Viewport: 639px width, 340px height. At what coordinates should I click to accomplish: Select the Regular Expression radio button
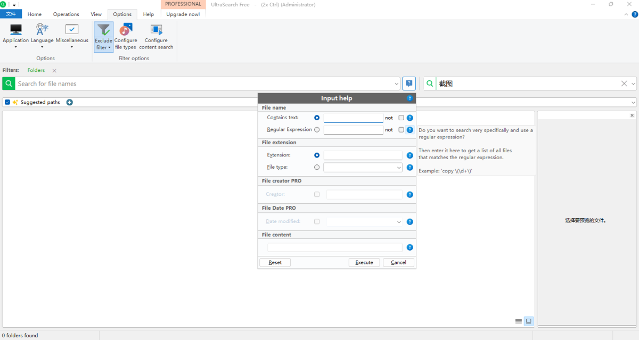click(x=317, y=129)
